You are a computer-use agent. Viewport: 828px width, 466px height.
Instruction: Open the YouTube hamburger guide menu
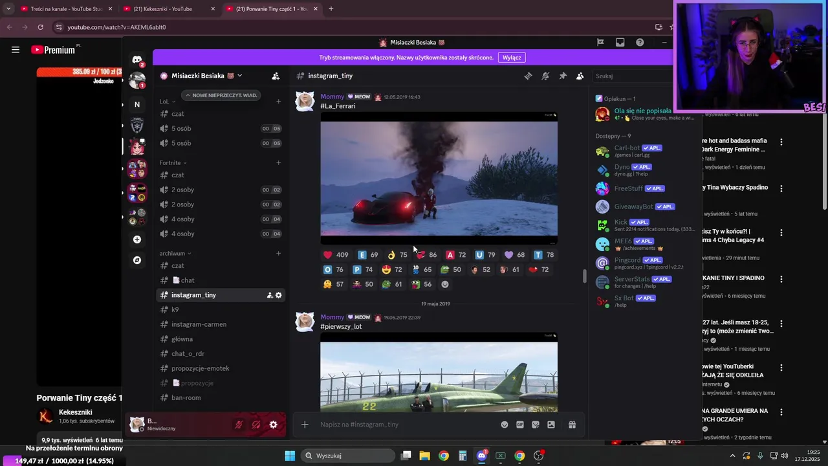tap(16, 49)
